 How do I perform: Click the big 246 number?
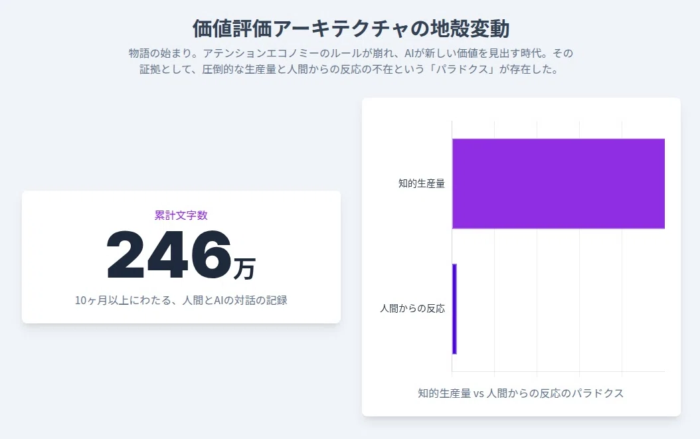click(x=169, y=254)
